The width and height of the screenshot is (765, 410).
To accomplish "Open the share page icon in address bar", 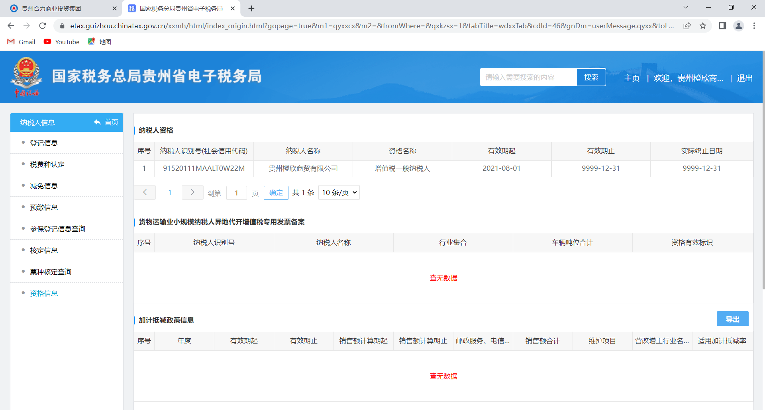I will tap(687, 26).
